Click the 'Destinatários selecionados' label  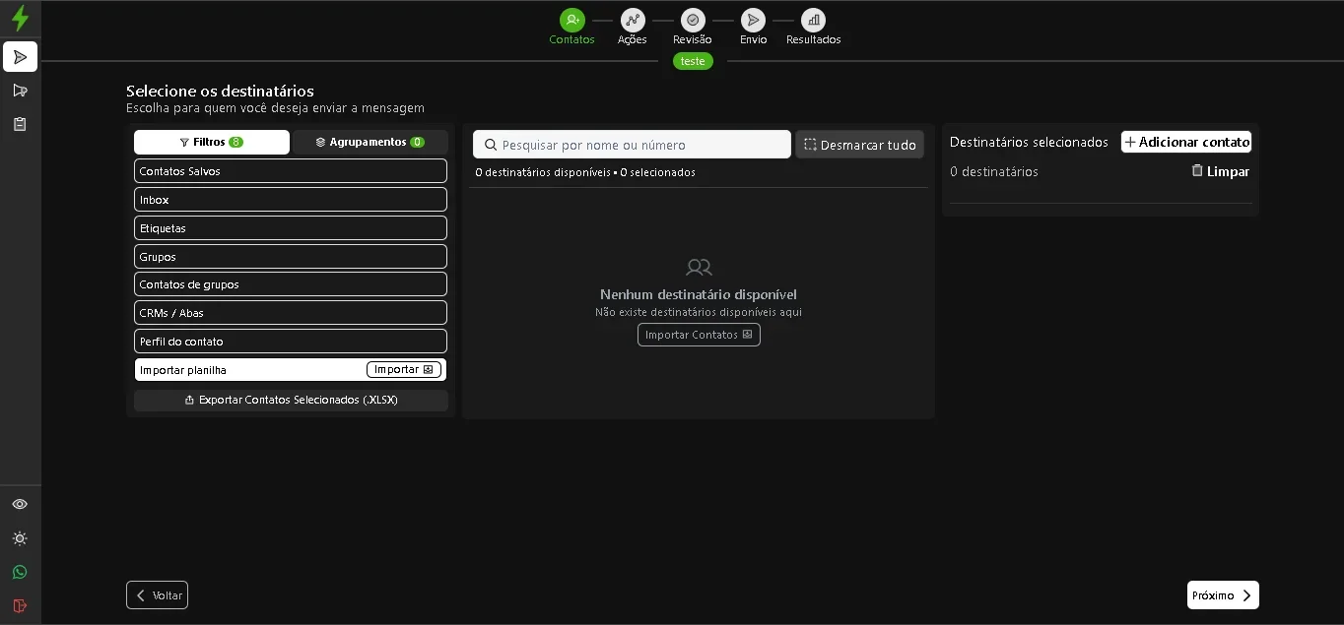pyautogui.click(x=1029, y=142)
